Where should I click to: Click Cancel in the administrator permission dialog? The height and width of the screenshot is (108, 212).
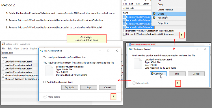click(196, 74)
